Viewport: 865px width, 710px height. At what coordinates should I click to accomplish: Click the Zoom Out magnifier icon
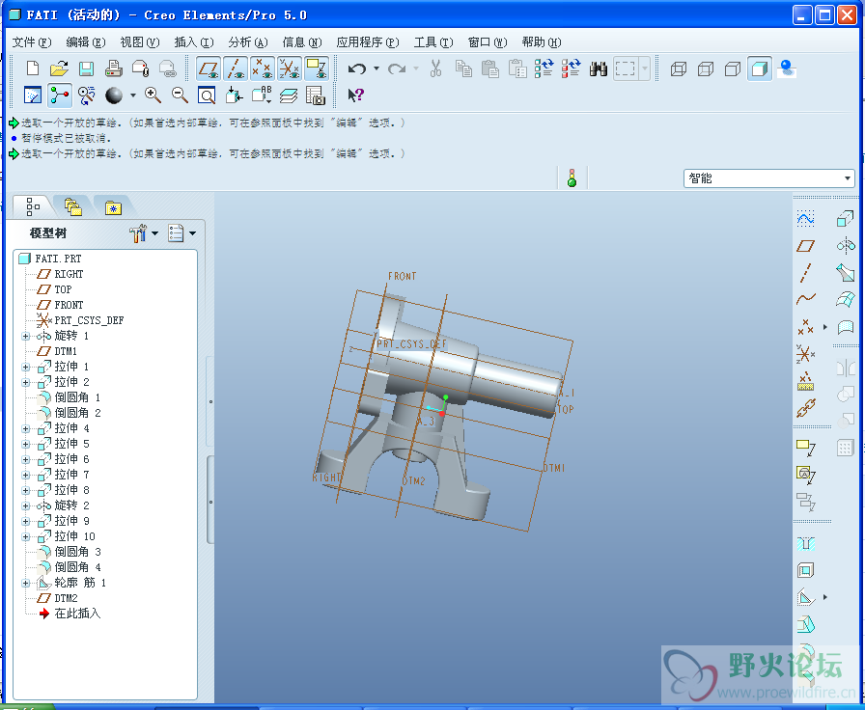(x=180, y=95)
